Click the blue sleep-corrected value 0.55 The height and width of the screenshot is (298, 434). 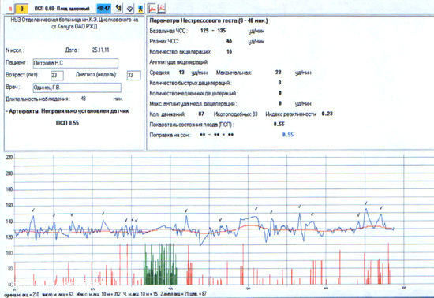(x=288, y=135)
